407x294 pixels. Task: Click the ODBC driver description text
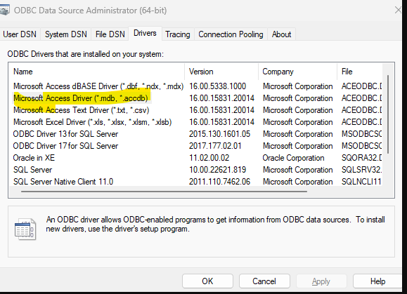coord(215,225)
